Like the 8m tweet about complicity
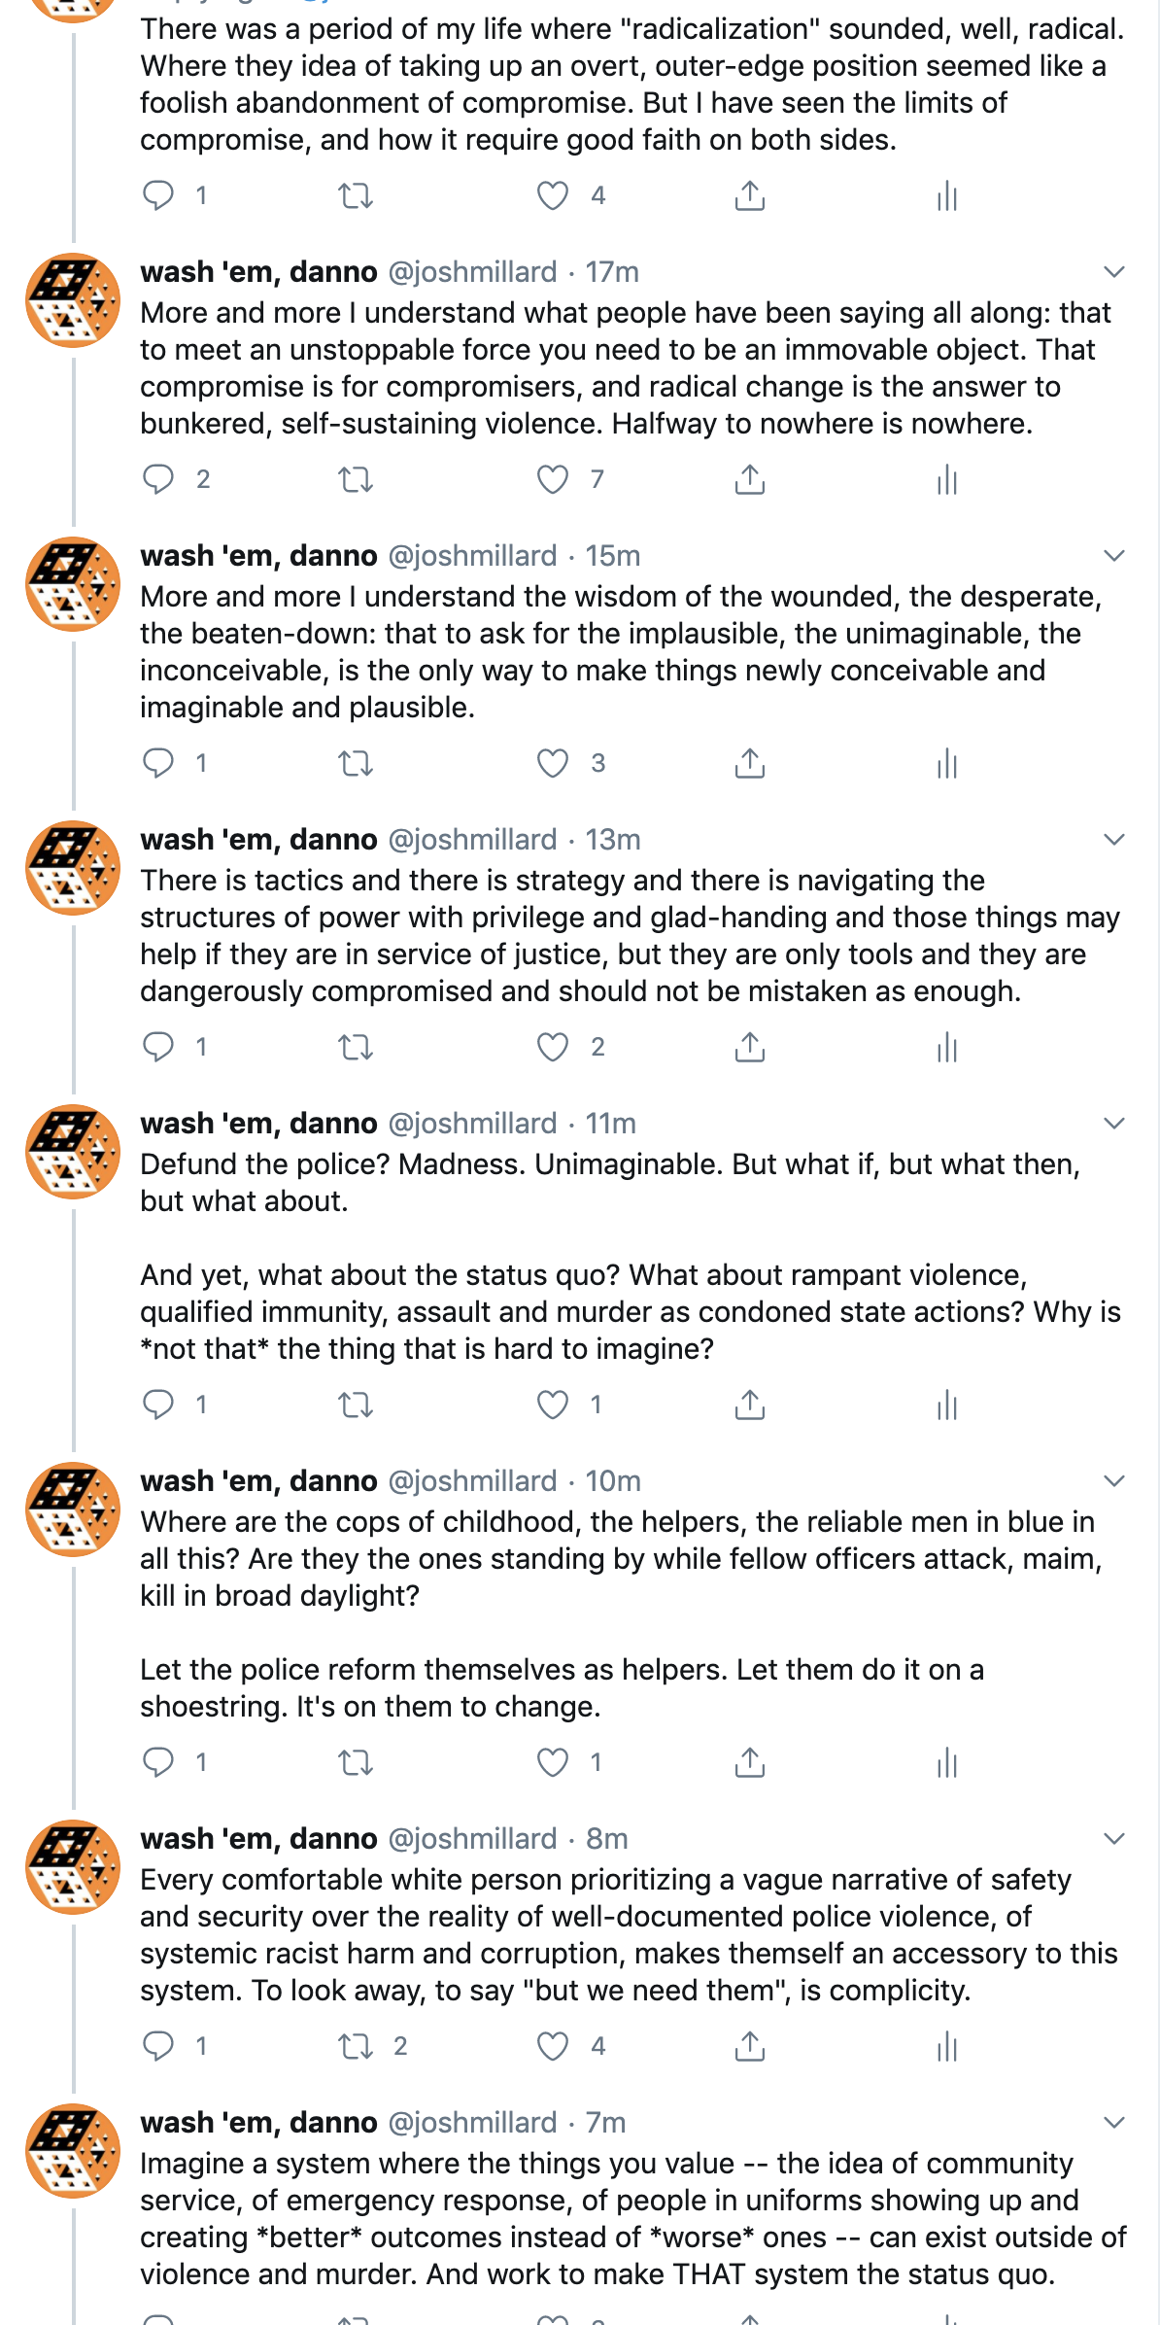1160x2325 pixels. tap(553, 2046)
